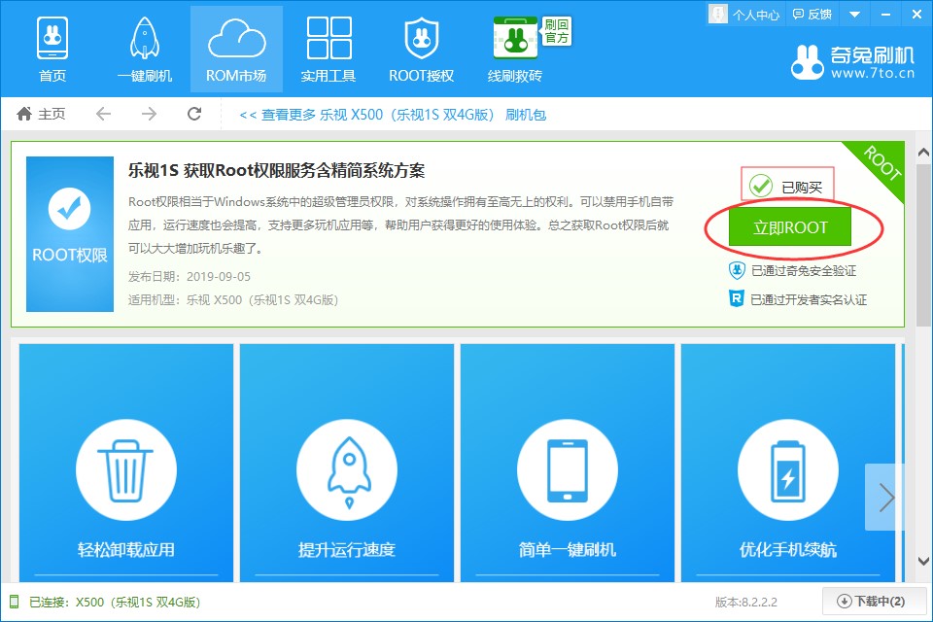Open the 实用工具 tools tab
This screenshot has height=622, width=933.
pos(328,50)
